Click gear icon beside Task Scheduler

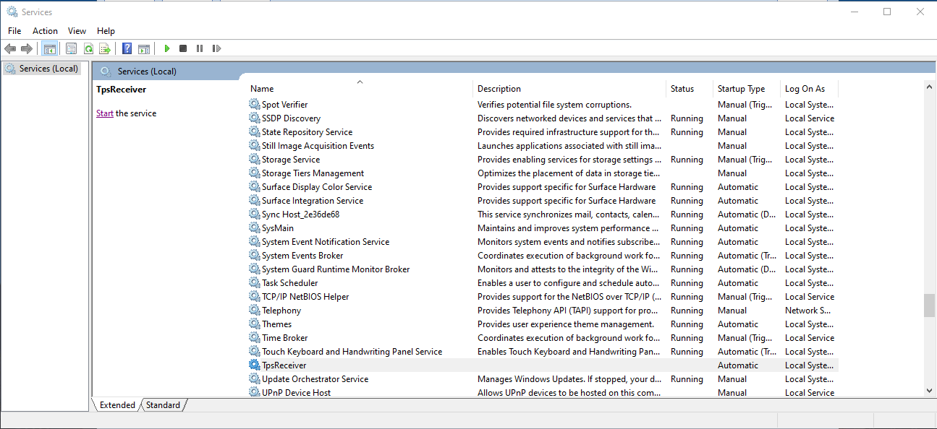(254, 283)
